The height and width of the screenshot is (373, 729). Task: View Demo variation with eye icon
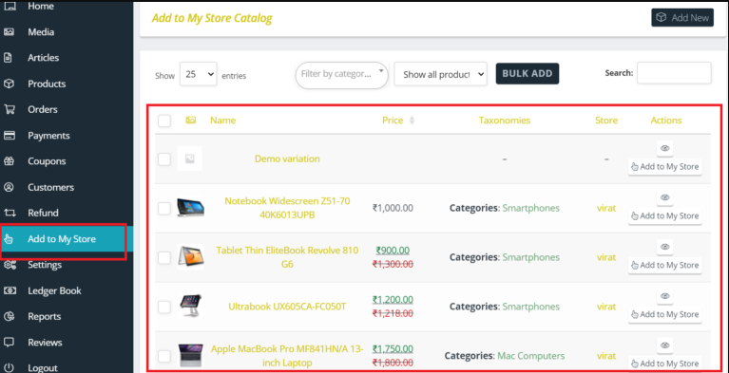(x=664, y=148)
